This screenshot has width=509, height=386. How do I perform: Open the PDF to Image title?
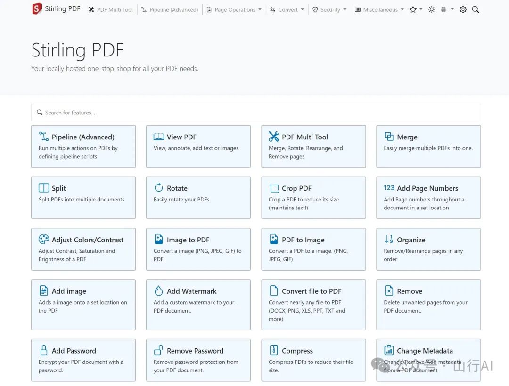tap(303, 240)
